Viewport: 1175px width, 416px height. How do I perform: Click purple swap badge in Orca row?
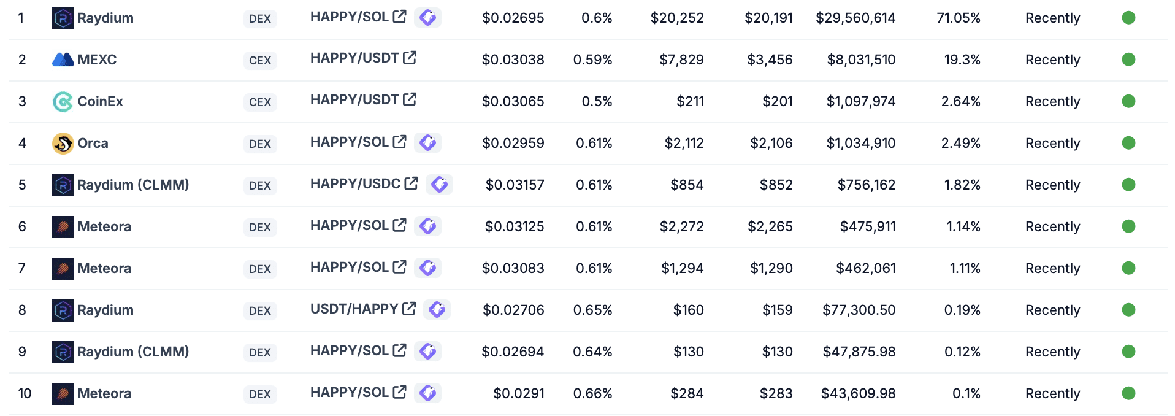tap(428, 142)
